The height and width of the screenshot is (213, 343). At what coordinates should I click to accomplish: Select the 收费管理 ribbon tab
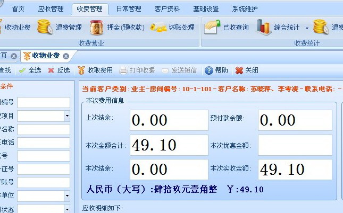90,9
